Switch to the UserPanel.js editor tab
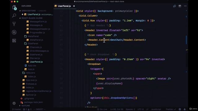 coord(64,6)
